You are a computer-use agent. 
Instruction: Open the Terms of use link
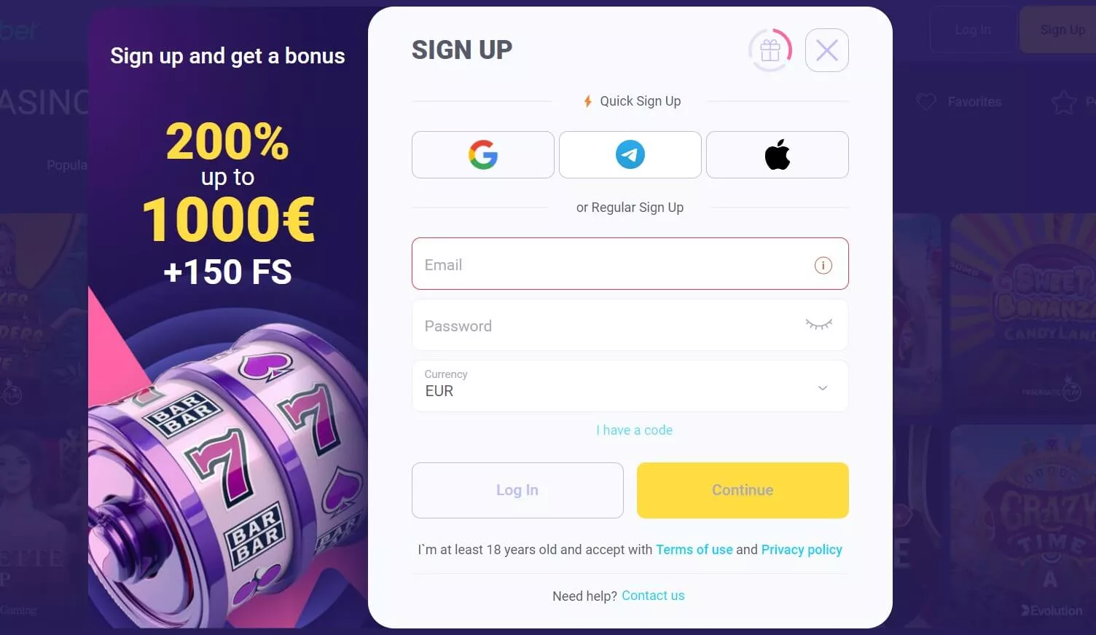tap(694, 550)
